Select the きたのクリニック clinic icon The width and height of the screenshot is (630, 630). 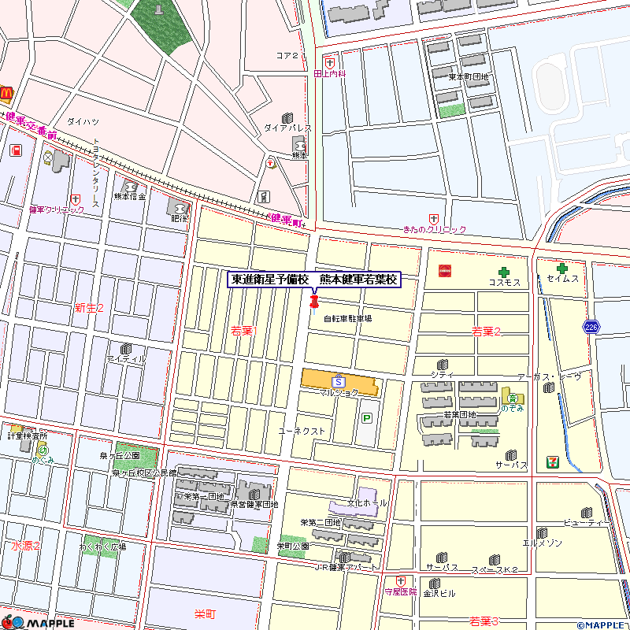[x=433, y=218]
